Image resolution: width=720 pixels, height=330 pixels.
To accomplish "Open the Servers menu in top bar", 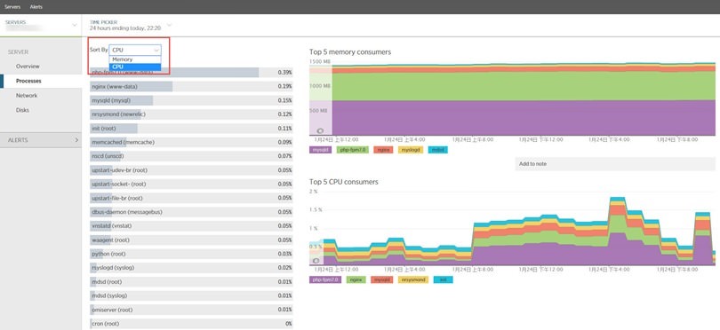I will click(x=12, y=7).
